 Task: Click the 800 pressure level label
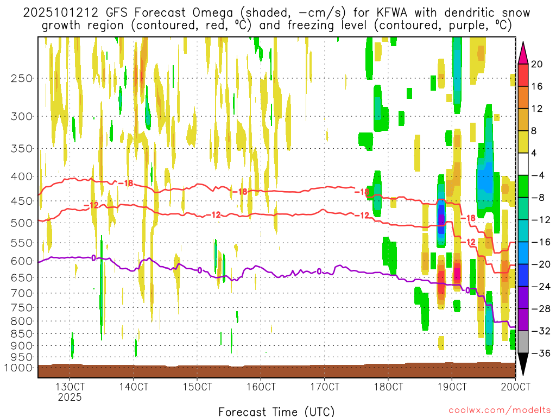[x=22, y=321]
